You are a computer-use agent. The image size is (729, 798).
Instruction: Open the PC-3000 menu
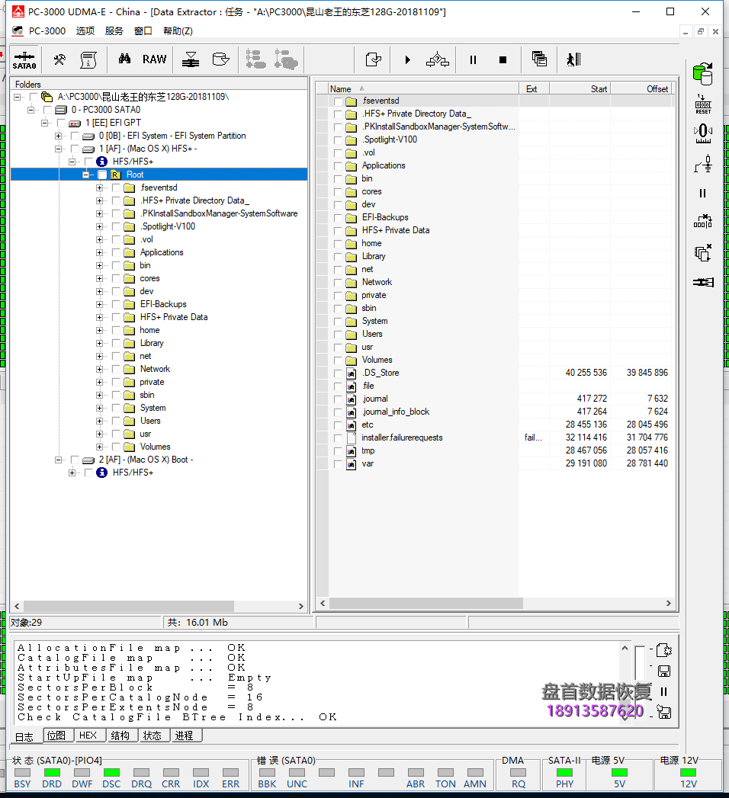pyautogui.click(x=47, y=31)
